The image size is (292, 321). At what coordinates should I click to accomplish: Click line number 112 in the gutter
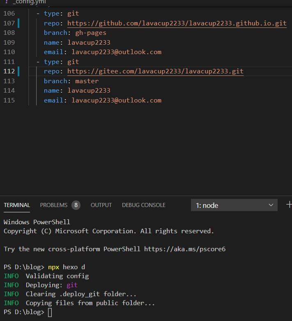pyautogui.click(x=9, y=71)
